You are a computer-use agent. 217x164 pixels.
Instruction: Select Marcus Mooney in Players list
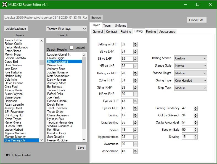coord(22,137)
